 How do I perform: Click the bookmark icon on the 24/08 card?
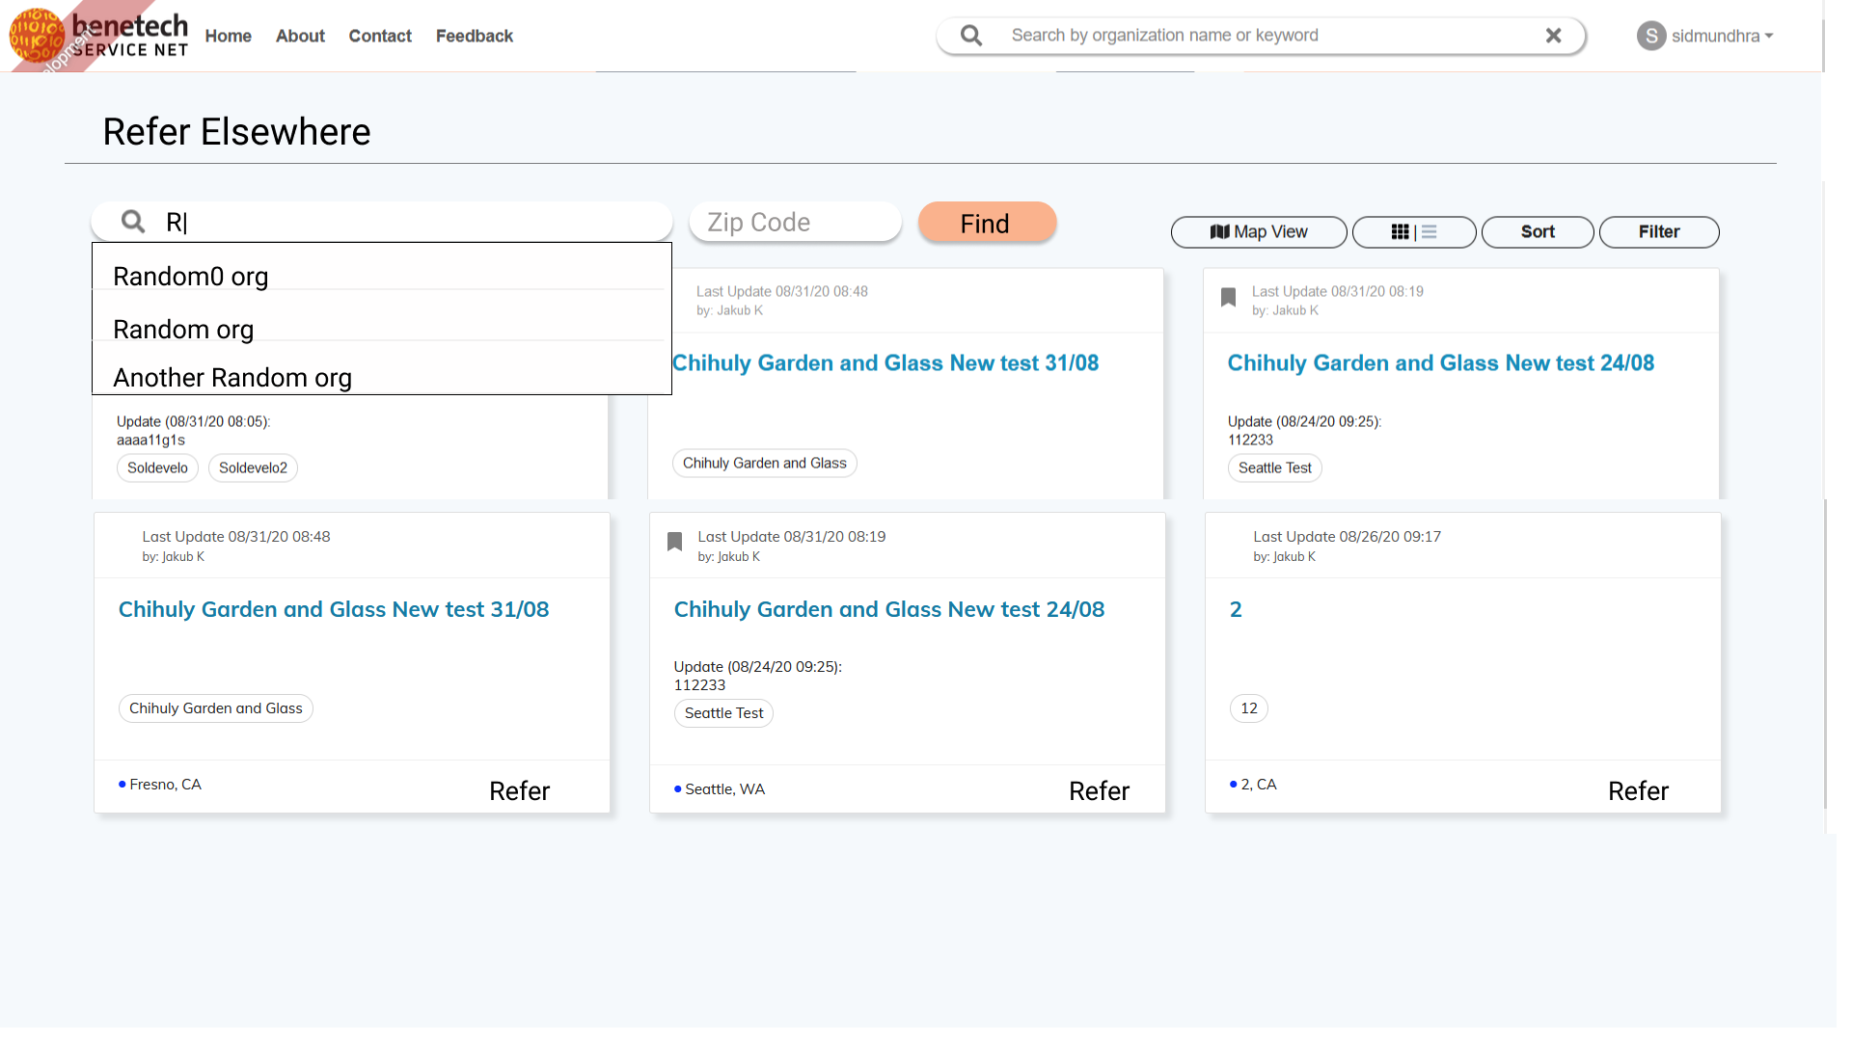(x=1228, y=297)
